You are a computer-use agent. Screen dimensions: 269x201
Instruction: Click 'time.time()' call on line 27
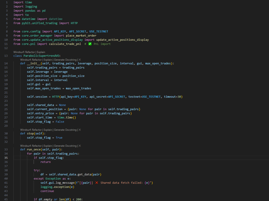click(x=66, y=118)
